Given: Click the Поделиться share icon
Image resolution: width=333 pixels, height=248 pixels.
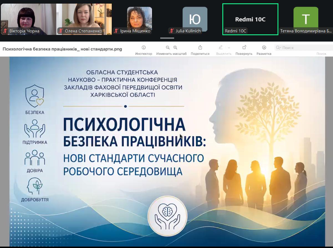Looking at the screenshot, I should click(x=200, y=47).
